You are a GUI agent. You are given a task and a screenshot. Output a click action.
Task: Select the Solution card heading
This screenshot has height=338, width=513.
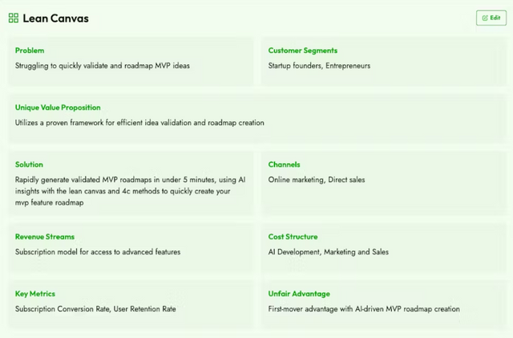(29, 165)
